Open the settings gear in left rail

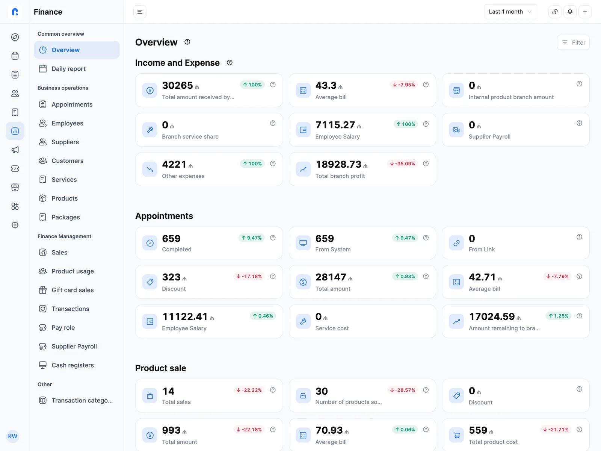tap(15, 225)
